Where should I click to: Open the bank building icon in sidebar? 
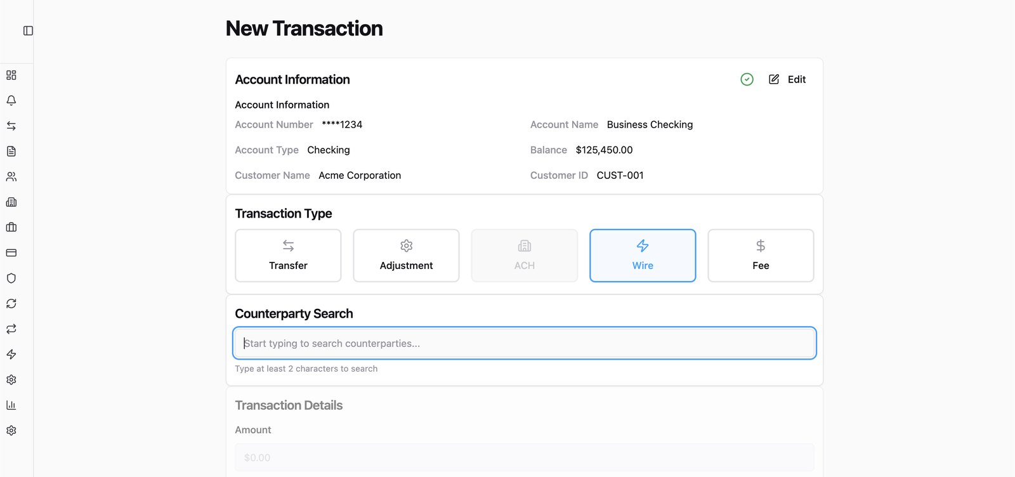[x=11, y=202]
